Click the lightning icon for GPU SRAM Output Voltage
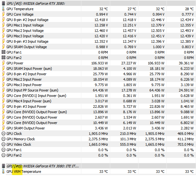The image size is (196, 176). (x=3, y=47)
